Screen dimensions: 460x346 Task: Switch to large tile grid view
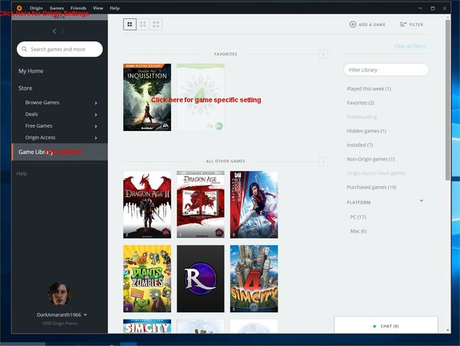(x=130, y=24)
